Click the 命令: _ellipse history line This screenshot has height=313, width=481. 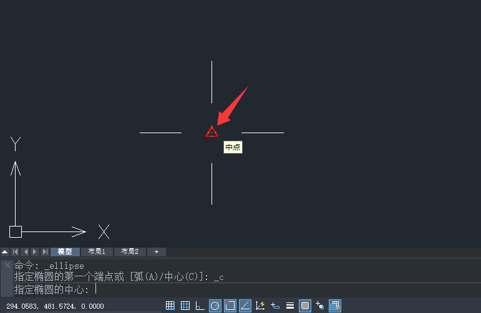tap(49, 266)
